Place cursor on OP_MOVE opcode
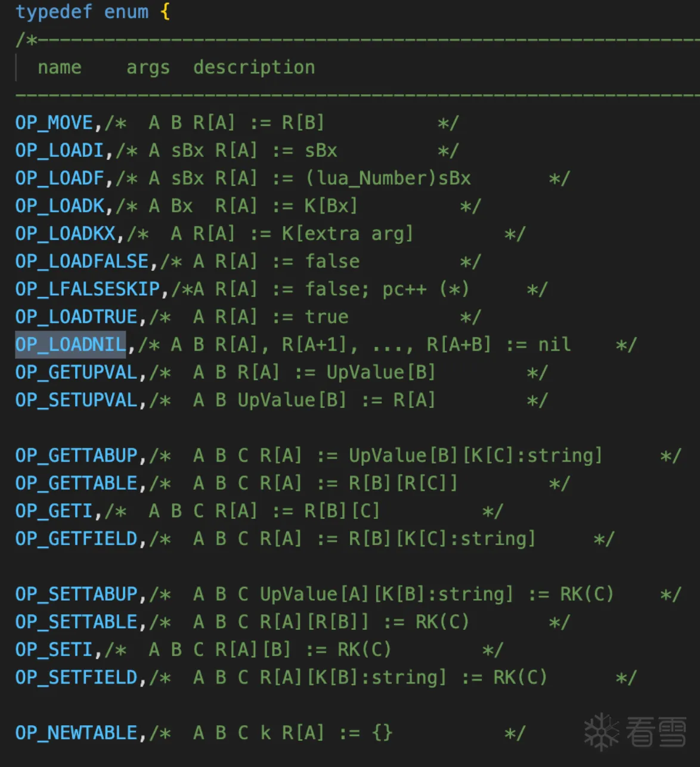The image size is (700, 767). (54, 122)
